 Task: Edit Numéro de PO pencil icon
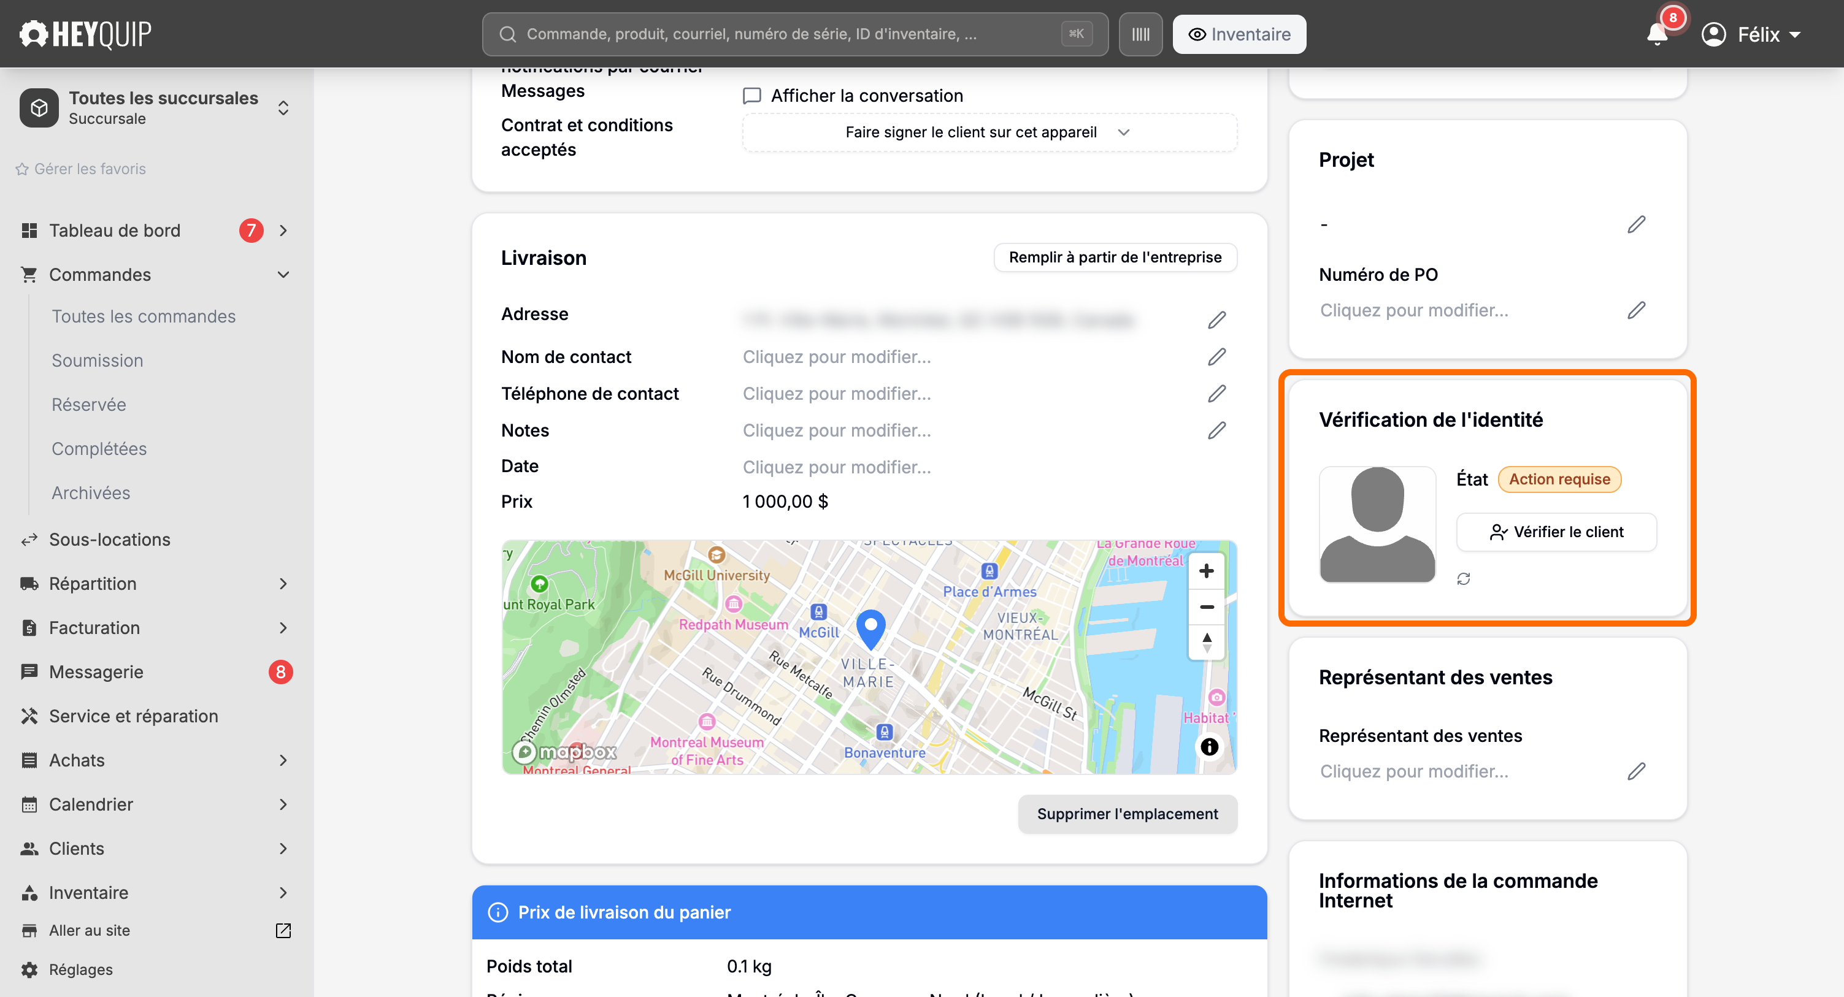[x=1637, y=310]
